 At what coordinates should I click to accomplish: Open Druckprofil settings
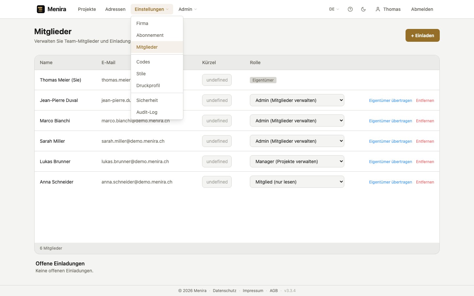pos(157,86)
